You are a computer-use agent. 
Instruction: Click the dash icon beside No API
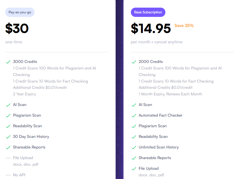pyautogui.click(x=8, y=175)
